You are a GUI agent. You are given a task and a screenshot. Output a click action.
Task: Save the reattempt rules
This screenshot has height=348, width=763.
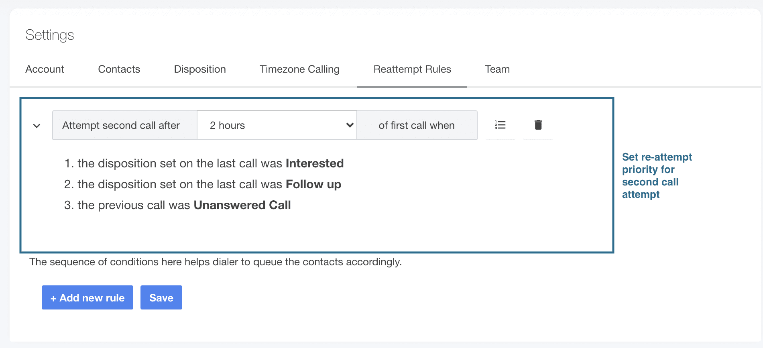[x=161, y=297]
